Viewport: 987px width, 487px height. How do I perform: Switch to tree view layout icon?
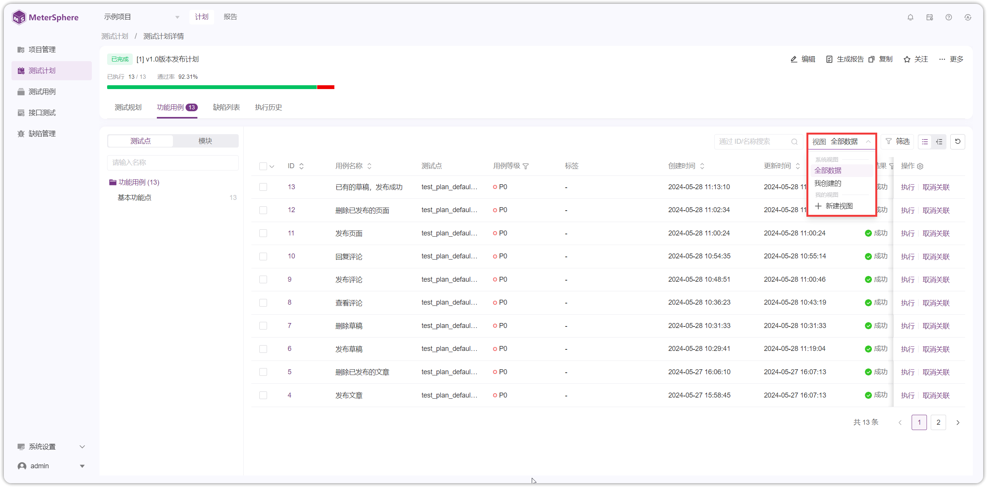(x=939, y=142)
